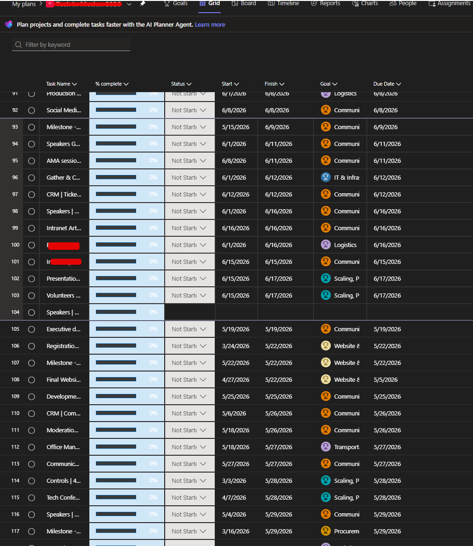Open the Timeline tab
473x546 pixels.
pos(284,3)
